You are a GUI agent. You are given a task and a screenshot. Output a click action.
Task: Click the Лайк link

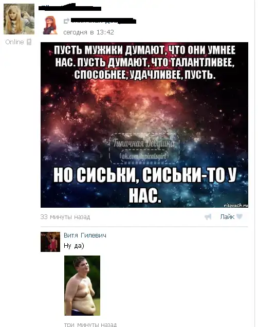coord(227,217)
